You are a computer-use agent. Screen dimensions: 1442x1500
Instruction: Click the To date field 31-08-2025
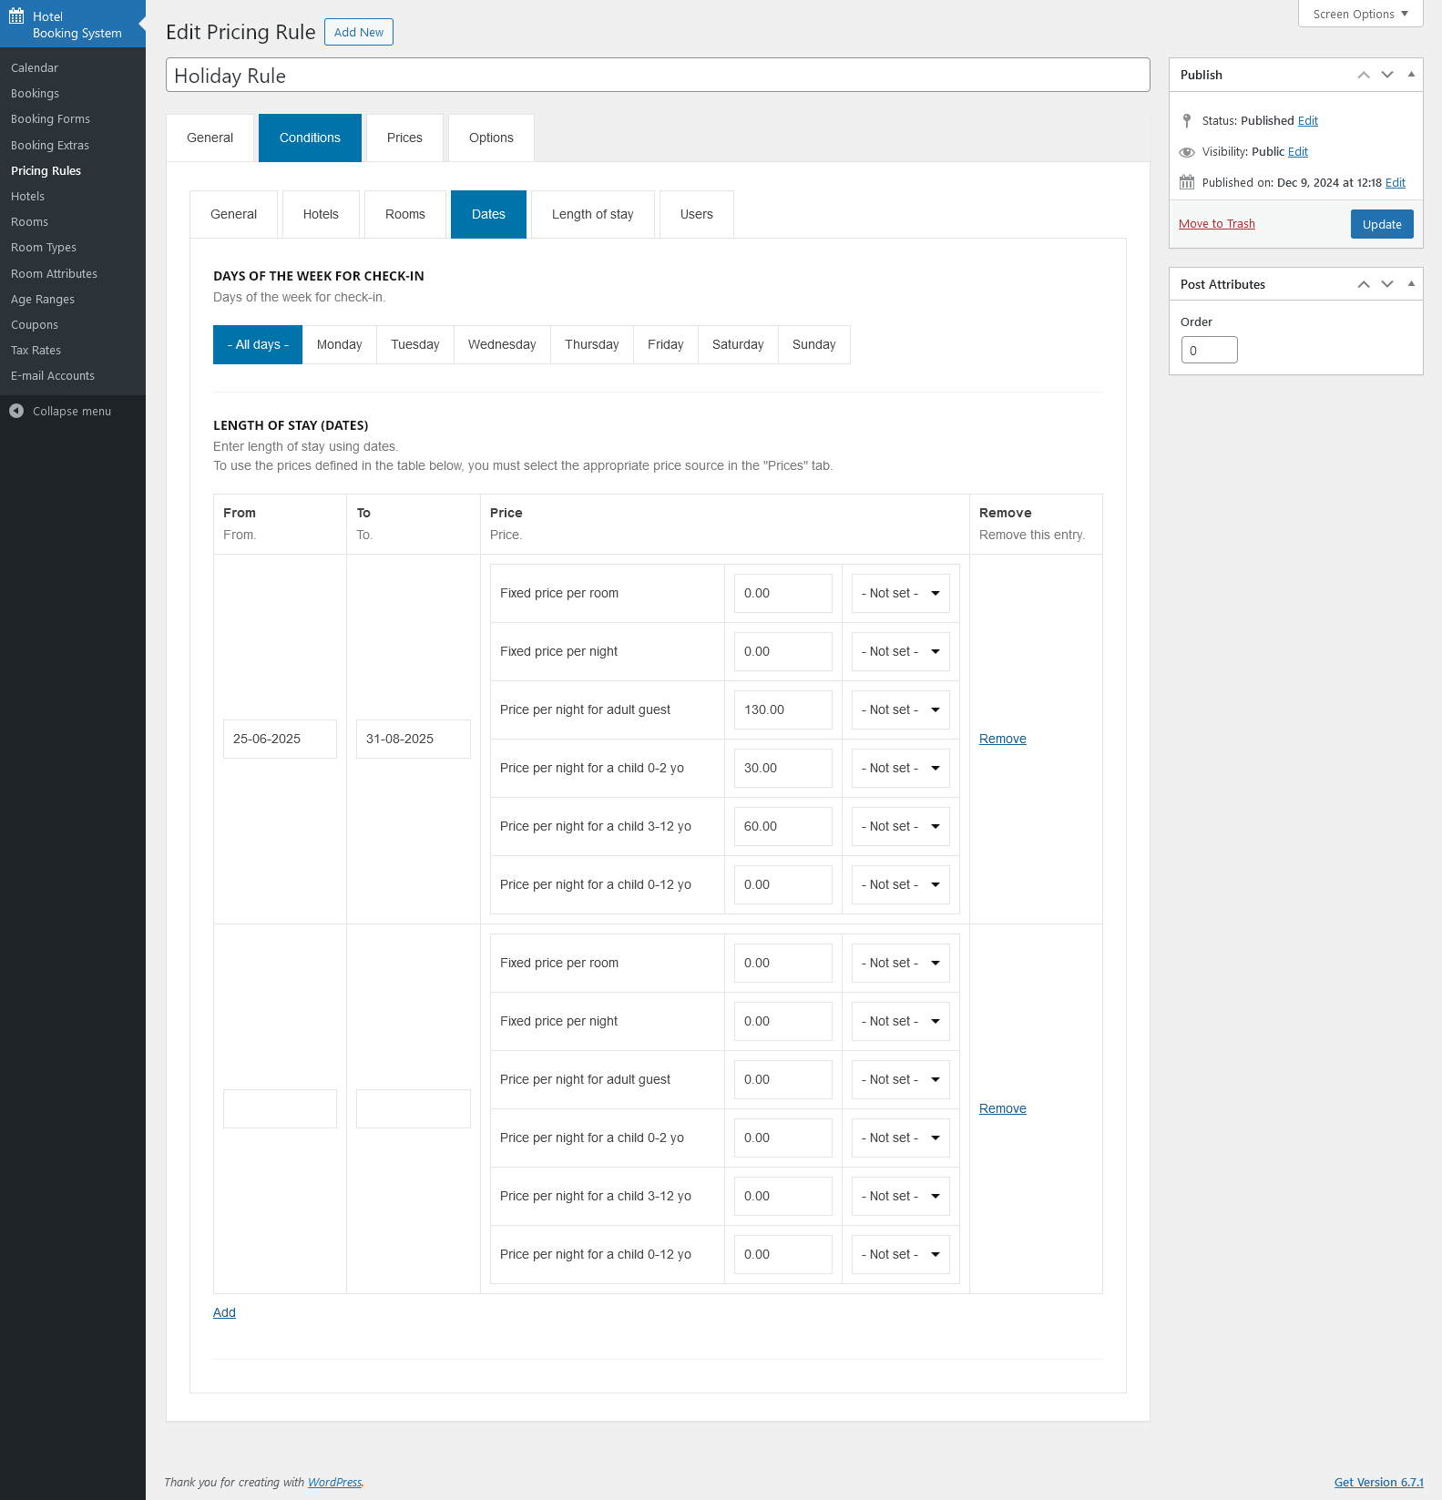[414, 739]
